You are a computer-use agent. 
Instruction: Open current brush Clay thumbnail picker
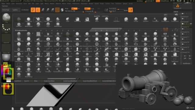tap(6, 18)
